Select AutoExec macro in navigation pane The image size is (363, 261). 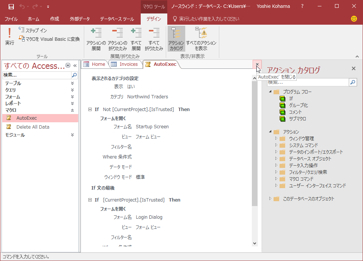[40, 118]
